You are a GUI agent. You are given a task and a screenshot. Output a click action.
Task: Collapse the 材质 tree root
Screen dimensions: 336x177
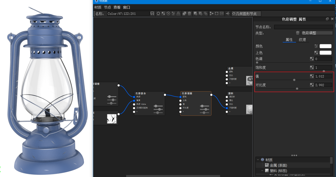258,160
